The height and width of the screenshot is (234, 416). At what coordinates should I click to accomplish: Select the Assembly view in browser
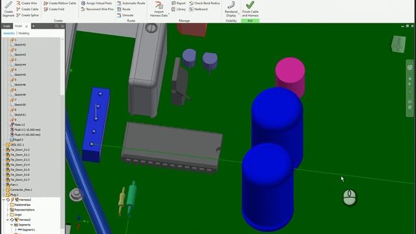[9, 33]
